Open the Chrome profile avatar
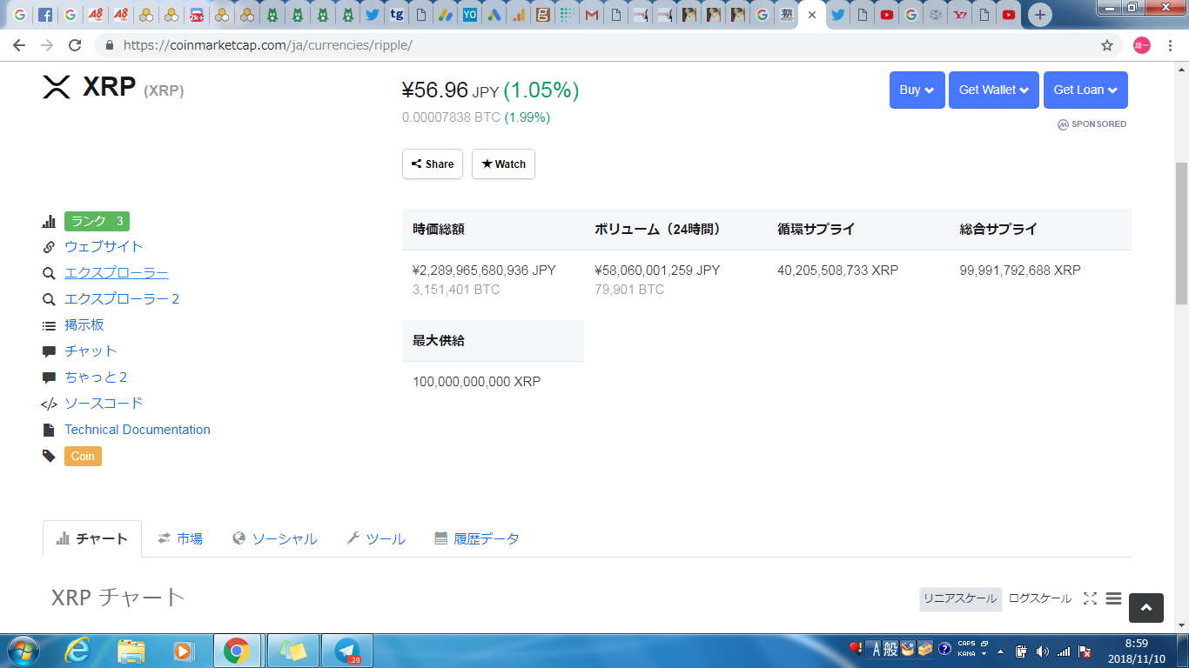The width and height of the screenshot is (1189, 668). point(1142,45)
